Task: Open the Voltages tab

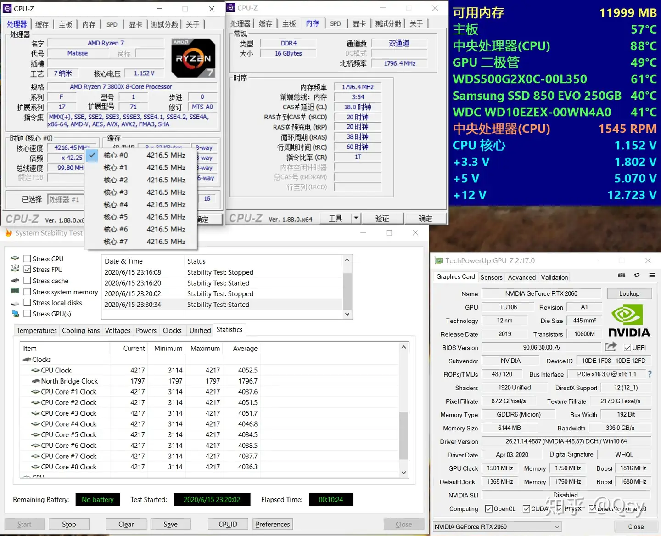Action: click(x=118, y=330)
